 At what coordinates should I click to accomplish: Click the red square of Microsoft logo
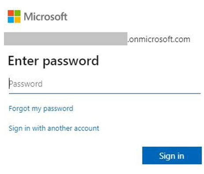11,13
